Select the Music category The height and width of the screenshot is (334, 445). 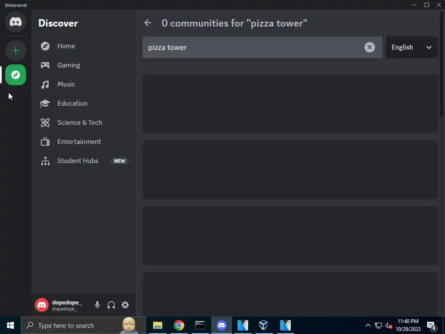[x=85, y=84]
